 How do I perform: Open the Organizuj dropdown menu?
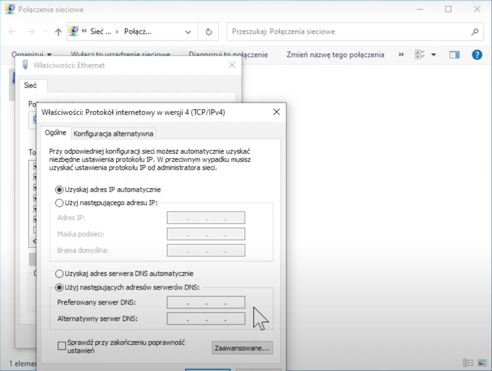click(x=30, y=54)
